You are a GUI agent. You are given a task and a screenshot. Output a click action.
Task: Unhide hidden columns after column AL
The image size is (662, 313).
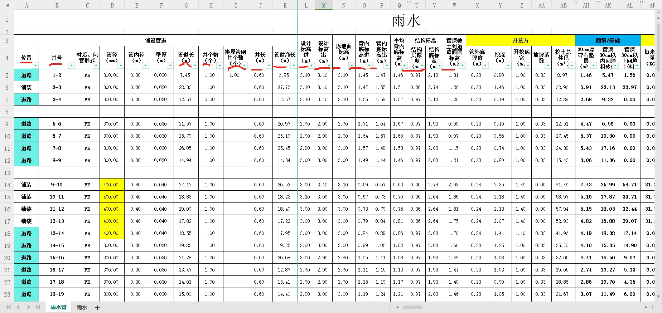(x=642, y=2)
